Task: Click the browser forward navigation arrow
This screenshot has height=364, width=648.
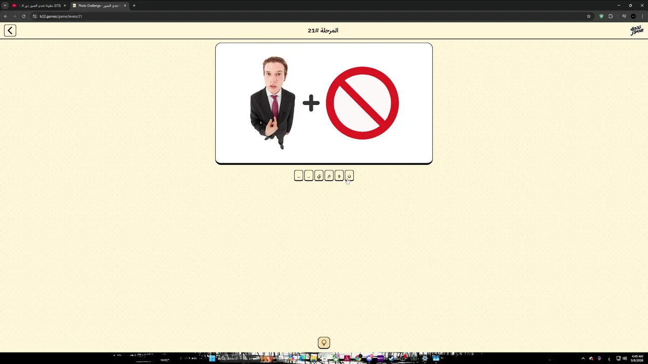Action: tap(14, 16)
